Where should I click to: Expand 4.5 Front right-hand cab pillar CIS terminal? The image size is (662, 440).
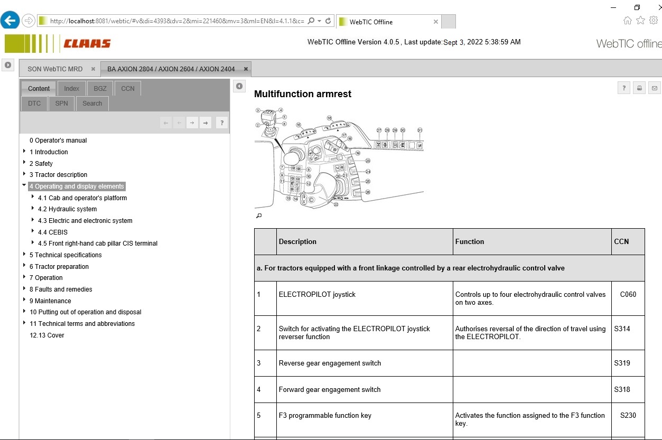33,243
